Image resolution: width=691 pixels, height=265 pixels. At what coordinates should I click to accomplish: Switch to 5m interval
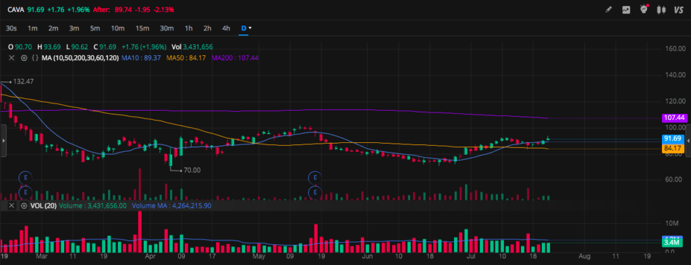[94, 28]
